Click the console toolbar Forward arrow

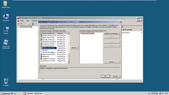(x=21, y=24)
